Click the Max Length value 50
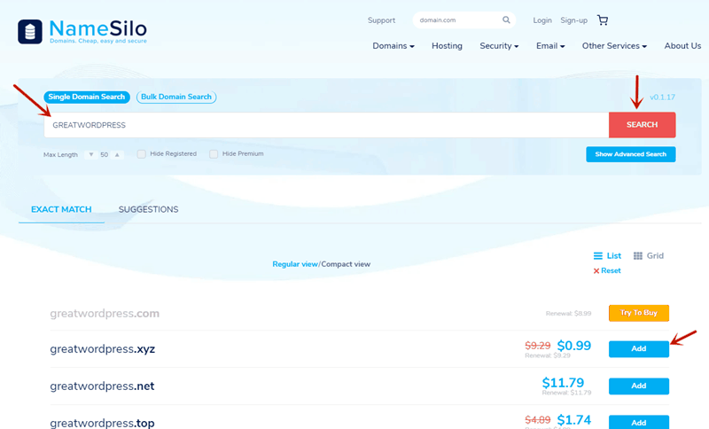Image resolution: width=709 pixels, height=429 pixels. pos(104,154)
